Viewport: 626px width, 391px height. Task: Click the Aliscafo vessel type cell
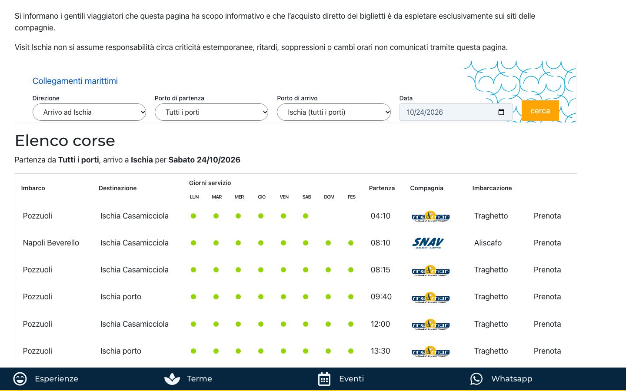(488, 243)
